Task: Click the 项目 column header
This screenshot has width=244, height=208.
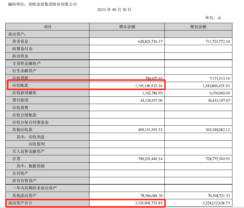Action: (47, 27)
